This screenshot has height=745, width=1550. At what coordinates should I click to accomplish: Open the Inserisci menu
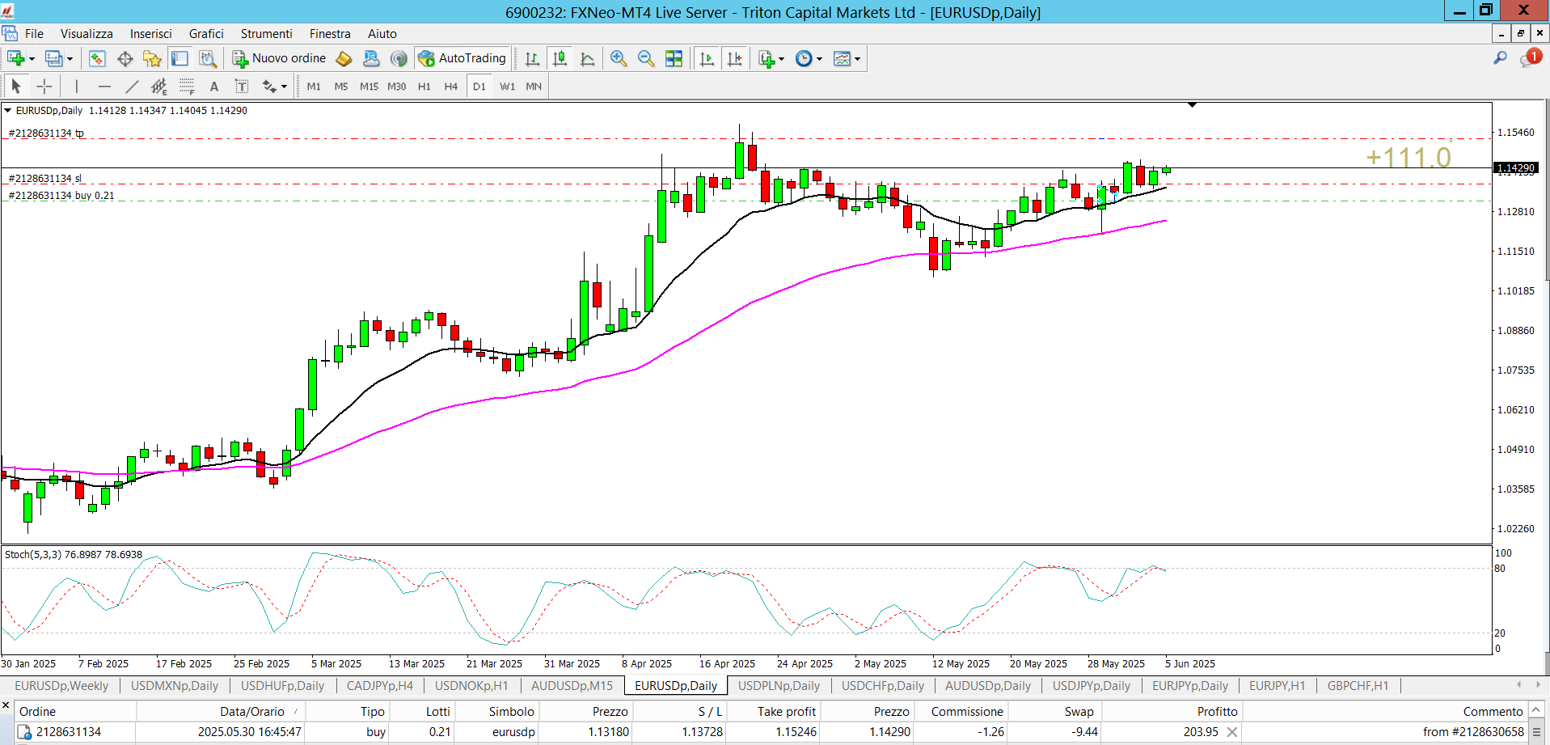tap(151, 33)
